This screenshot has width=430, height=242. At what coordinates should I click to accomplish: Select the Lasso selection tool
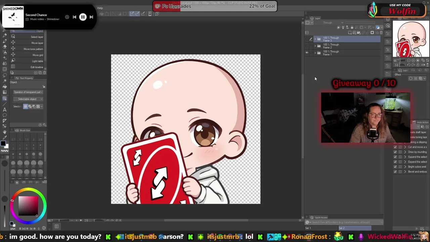(5, 76)
